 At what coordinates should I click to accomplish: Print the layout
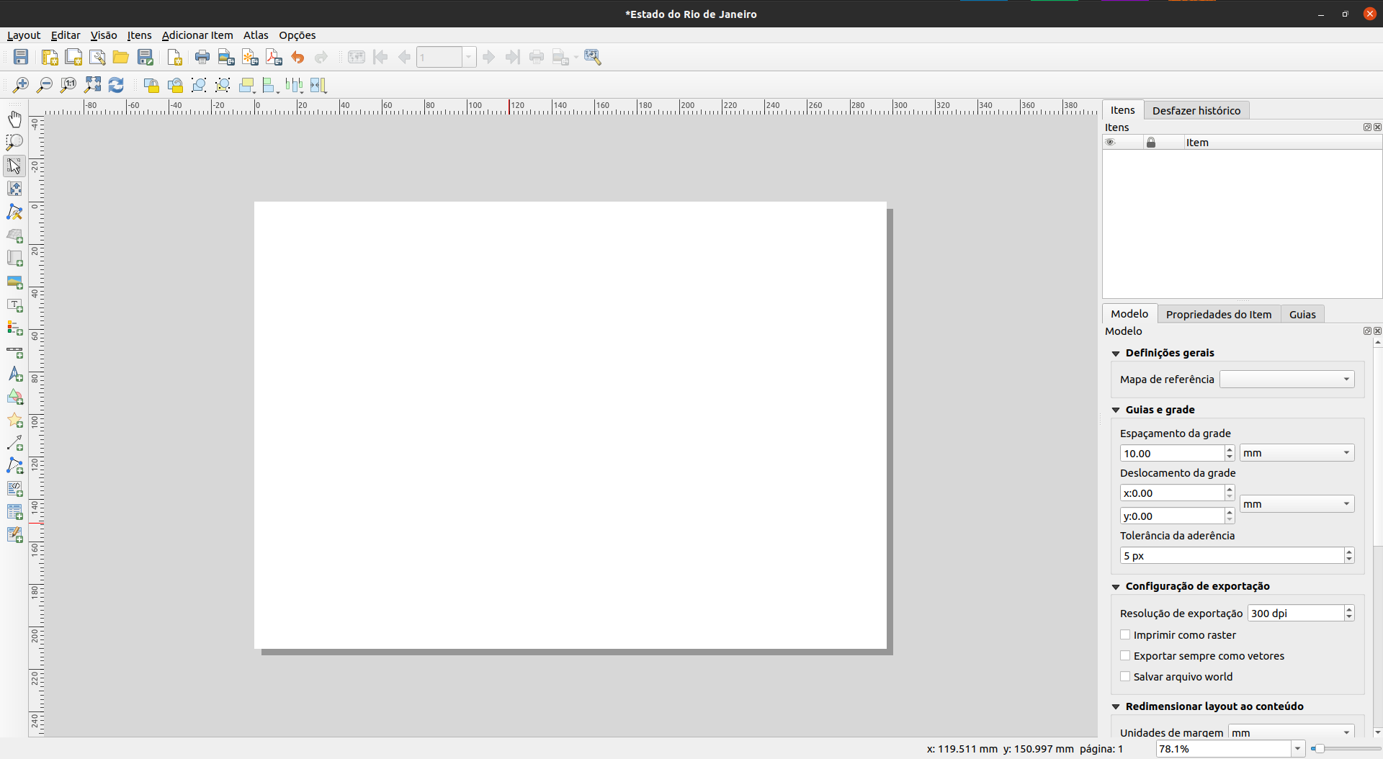[x=202, y=57]
